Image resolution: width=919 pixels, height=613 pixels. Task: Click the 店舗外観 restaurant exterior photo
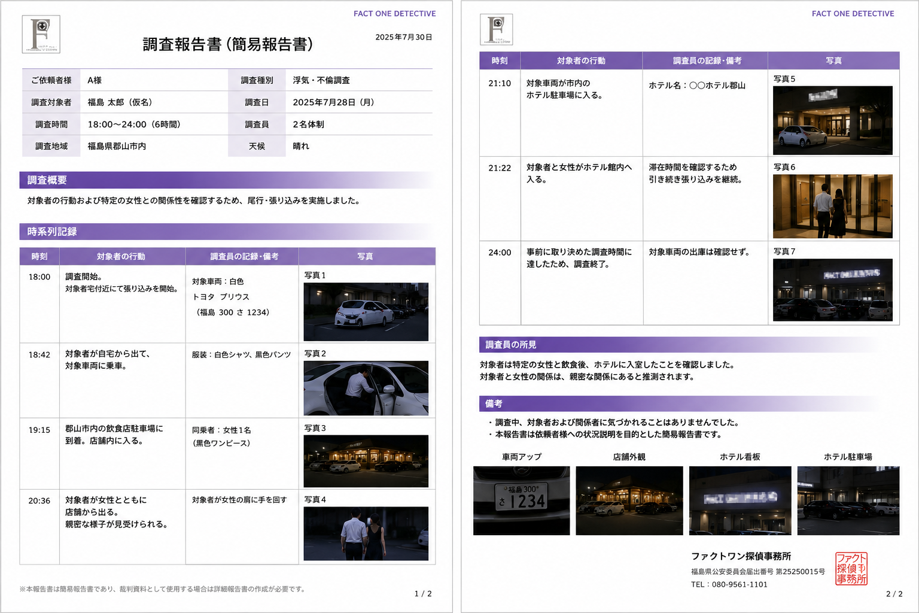click(629, 500)
